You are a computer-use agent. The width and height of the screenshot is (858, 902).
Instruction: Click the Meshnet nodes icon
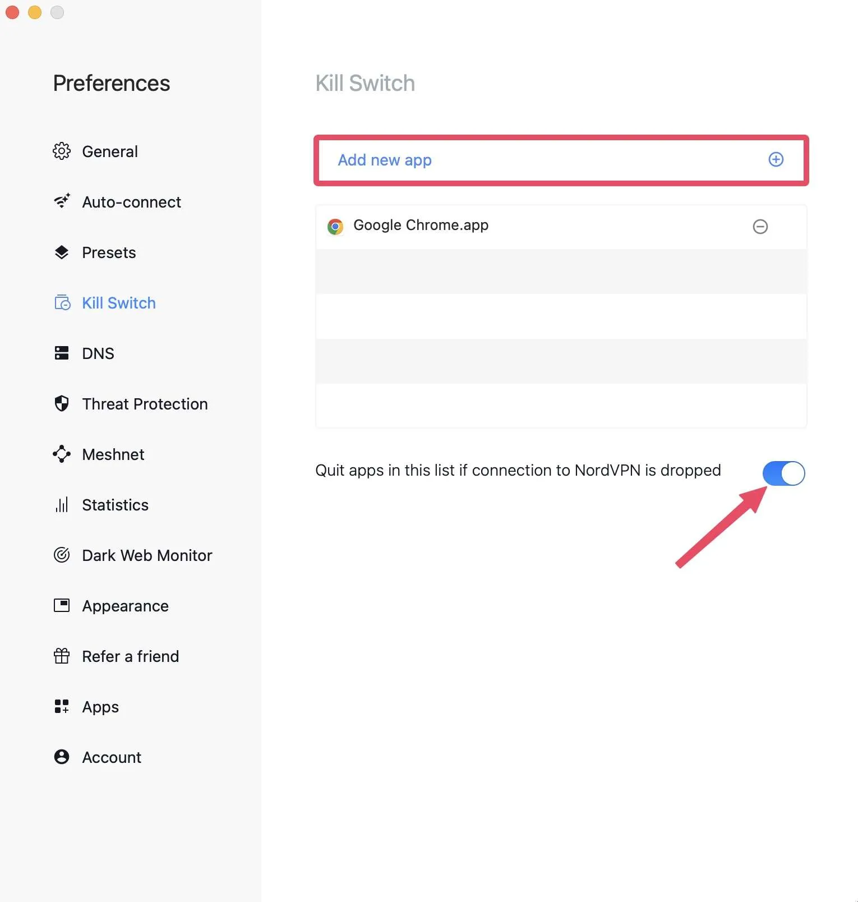tap(62, 454)
